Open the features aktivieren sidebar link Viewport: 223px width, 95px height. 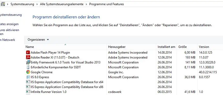point(9,30)
